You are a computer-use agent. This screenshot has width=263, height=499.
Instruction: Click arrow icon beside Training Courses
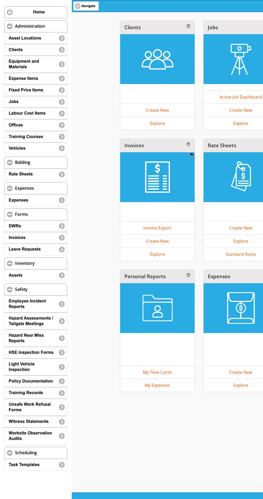[62, 137]
